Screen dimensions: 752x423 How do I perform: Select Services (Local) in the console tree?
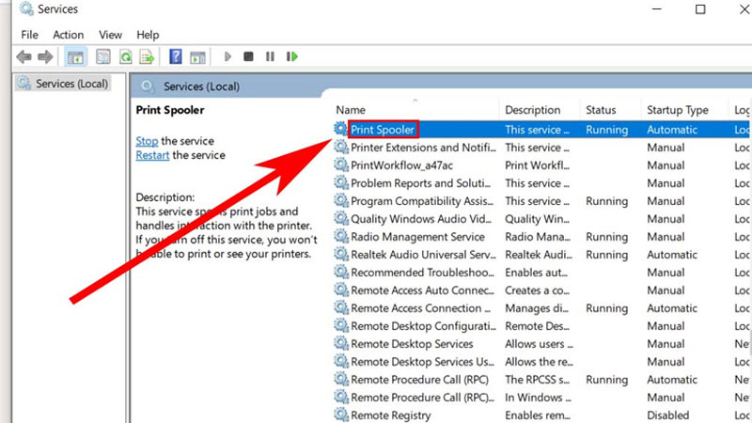[x=71, y=84]
